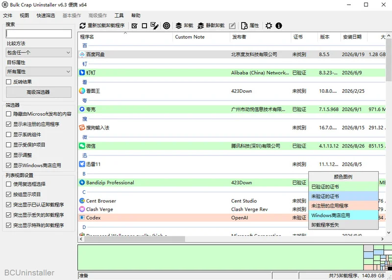Click into the 搜索 input field
This screenshot has height=280, width=392.
point(39,34)
